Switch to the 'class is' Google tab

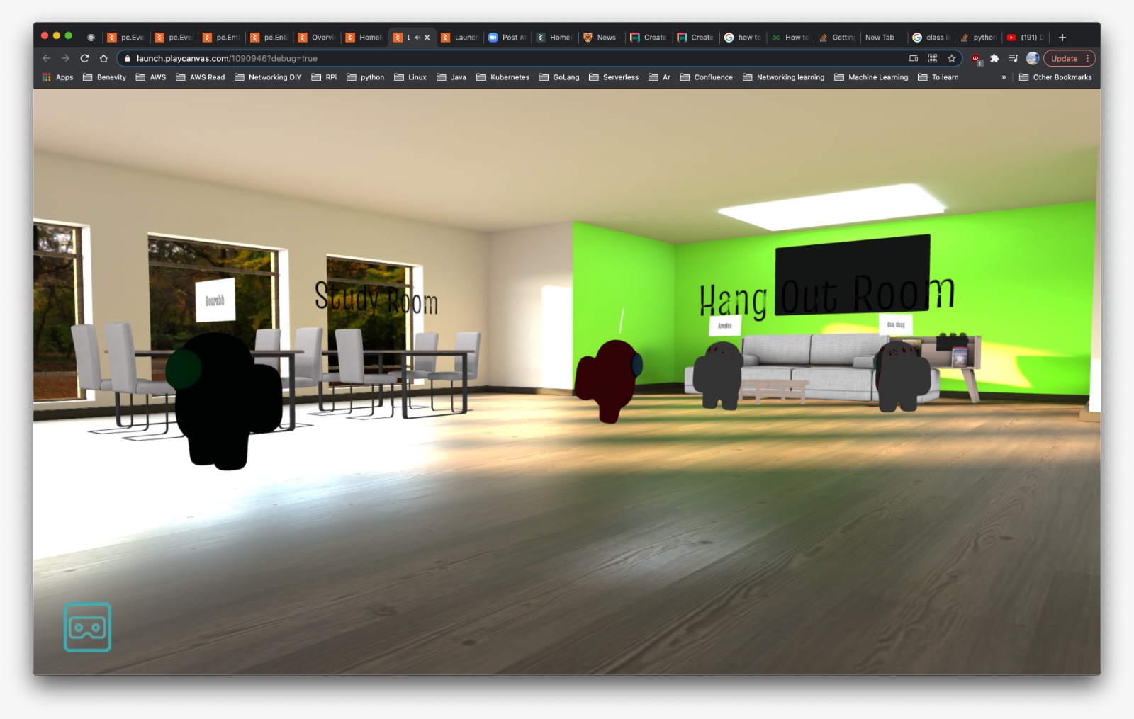coord(931,38)
